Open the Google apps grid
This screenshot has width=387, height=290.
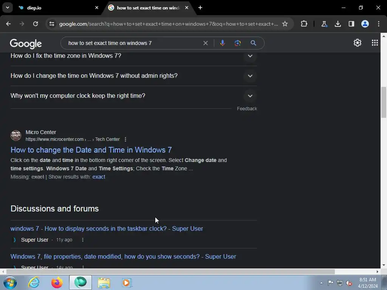(x=375, y=43)
